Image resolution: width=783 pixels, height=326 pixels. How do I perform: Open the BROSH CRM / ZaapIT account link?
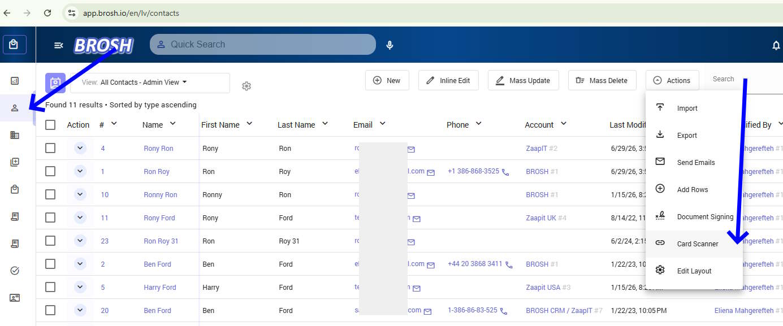click(x=559, y=311)
